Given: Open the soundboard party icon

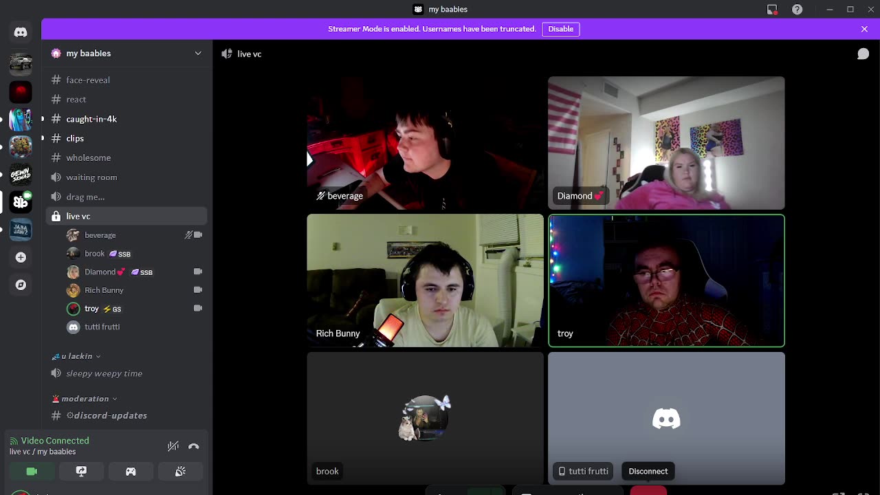Looking at the screenshot, I should pos(180,472).
